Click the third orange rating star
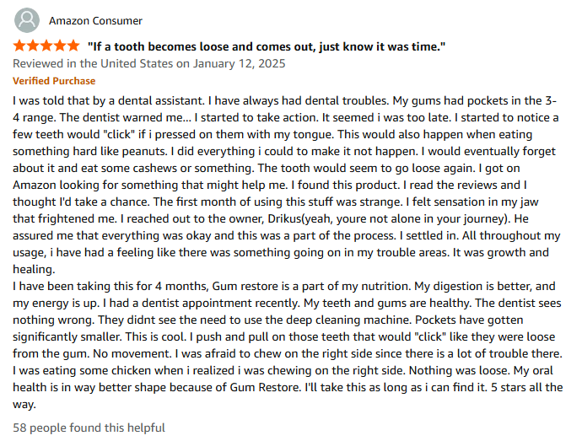Screen dimensions: 582x441 tap(46, 46)
